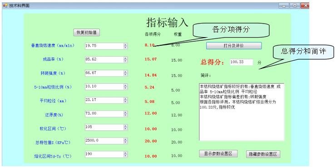Focus the 成品率 value field
This screenshot has width=336, height=168.
(x=104, y=59)
